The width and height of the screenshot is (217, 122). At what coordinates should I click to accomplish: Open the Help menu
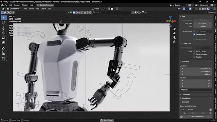tap(31, 5)
